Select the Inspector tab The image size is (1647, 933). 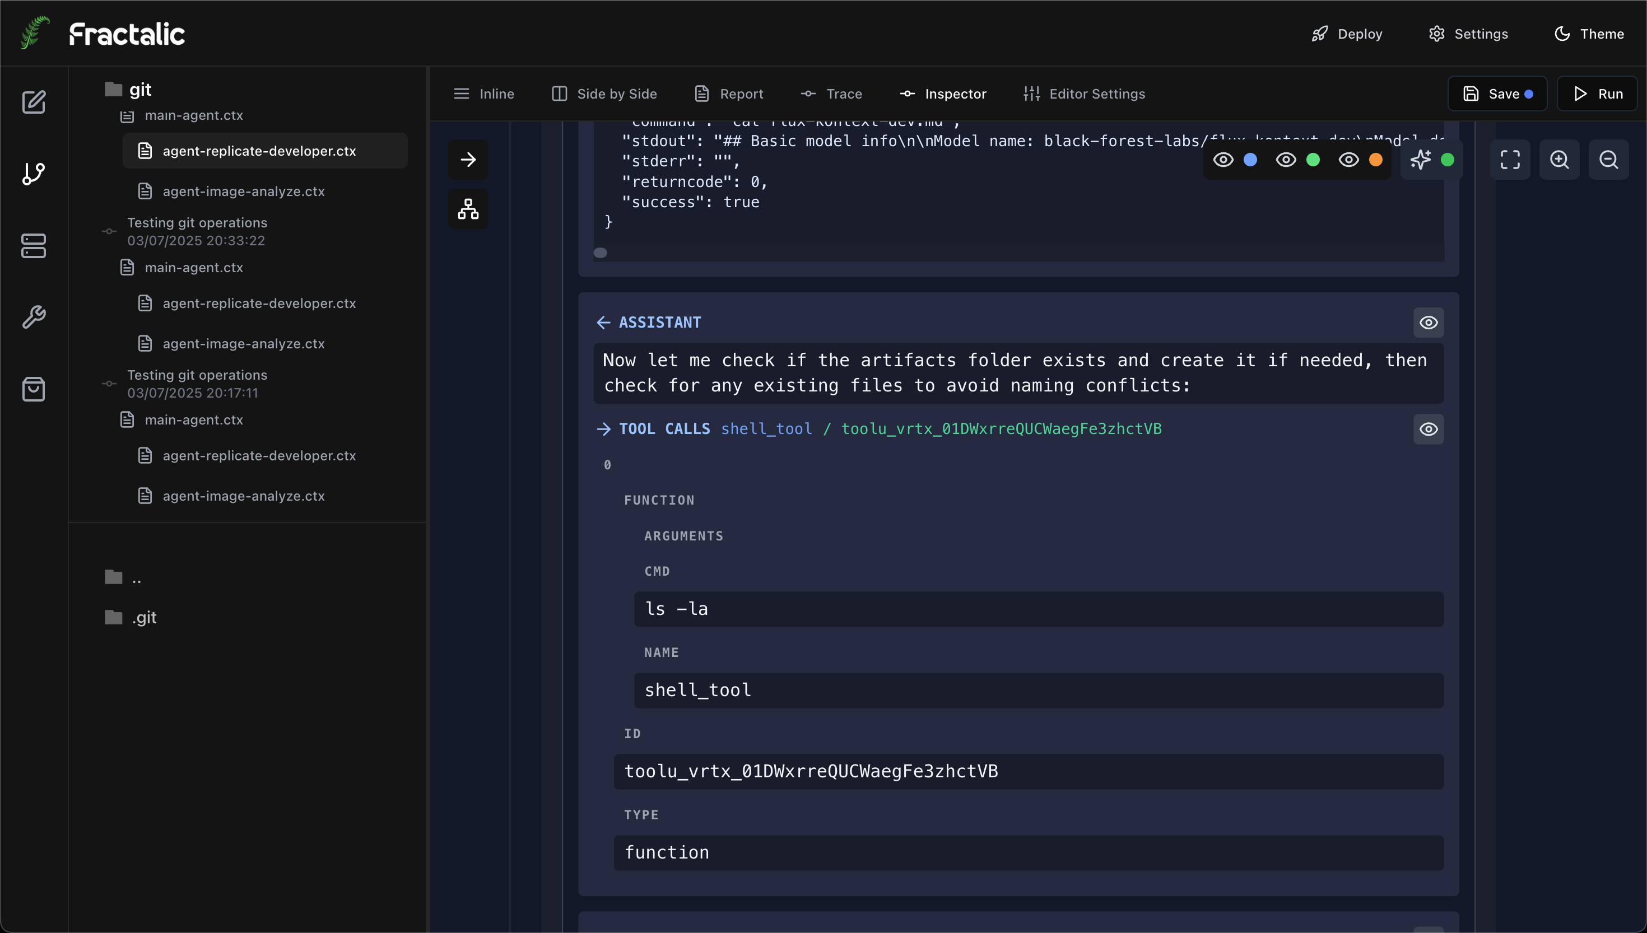943,94
